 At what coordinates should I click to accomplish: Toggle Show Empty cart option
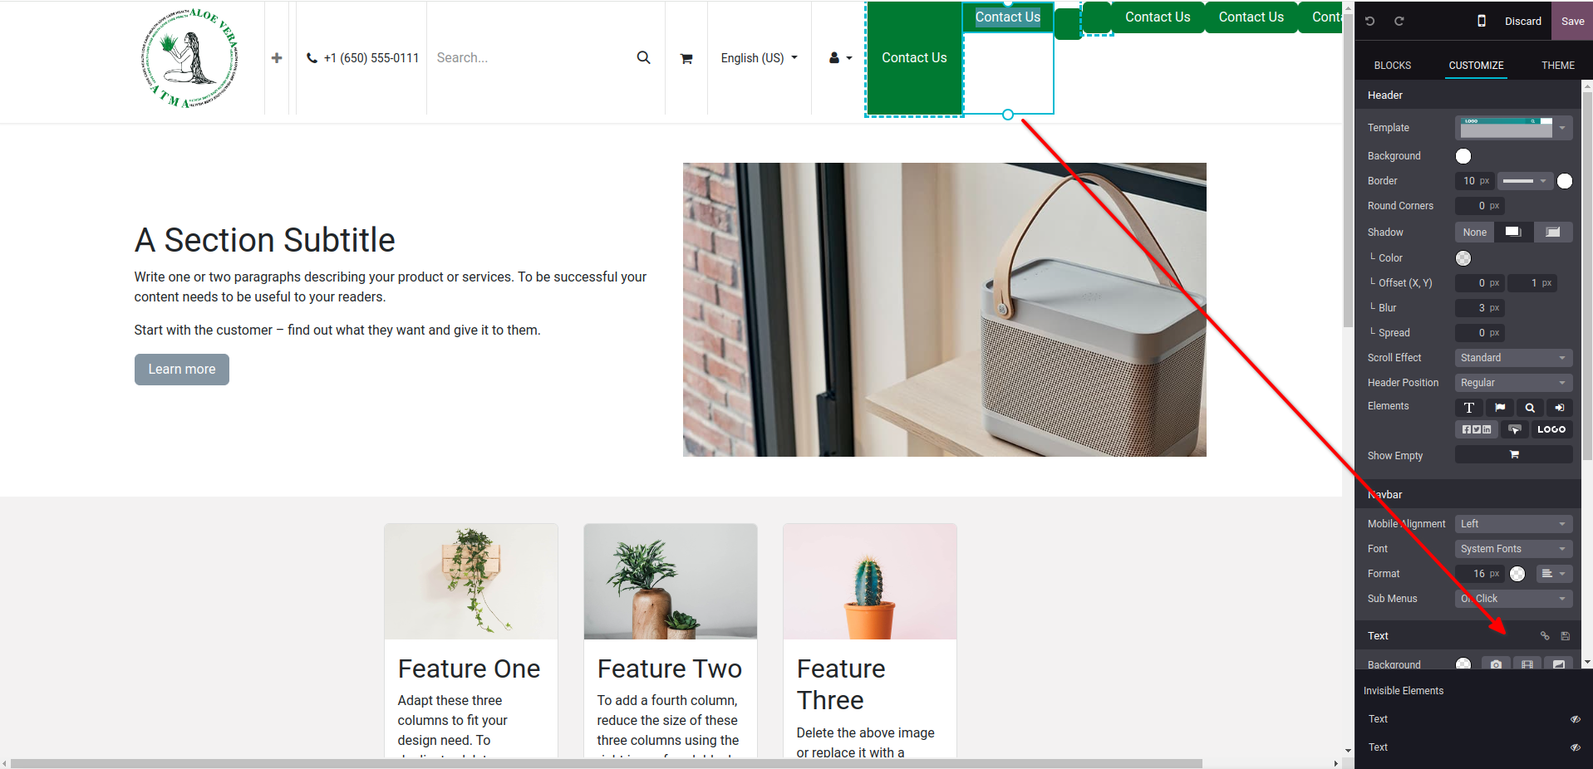coord(1513,454)
